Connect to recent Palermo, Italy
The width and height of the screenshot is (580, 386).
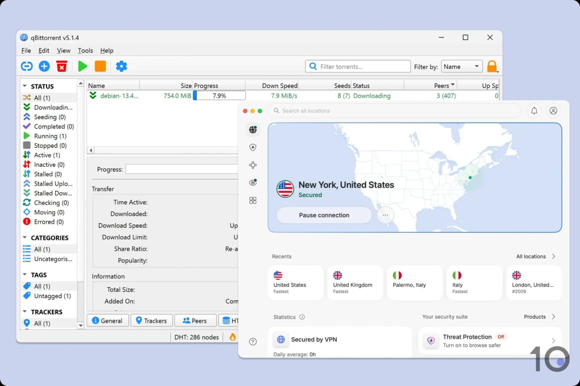(x=415, y=283)
